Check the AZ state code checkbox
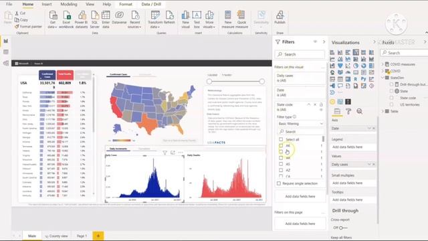Viewport: 428px width, 241px height. pyautogui.click(x=281, y=170)
